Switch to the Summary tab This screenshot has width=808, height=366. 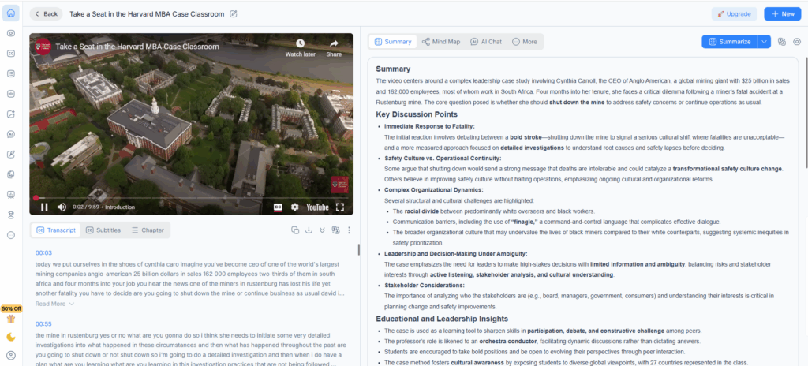pyautogui.click(x=393, y=42)
